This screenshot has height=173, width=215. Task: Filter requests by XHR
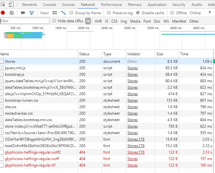point(98,21)
